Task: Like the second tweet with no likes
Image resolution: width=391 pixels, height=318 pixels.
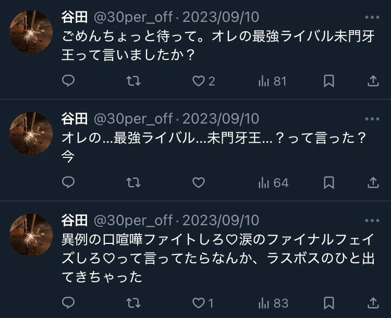Action: click(x=199, y=182)
